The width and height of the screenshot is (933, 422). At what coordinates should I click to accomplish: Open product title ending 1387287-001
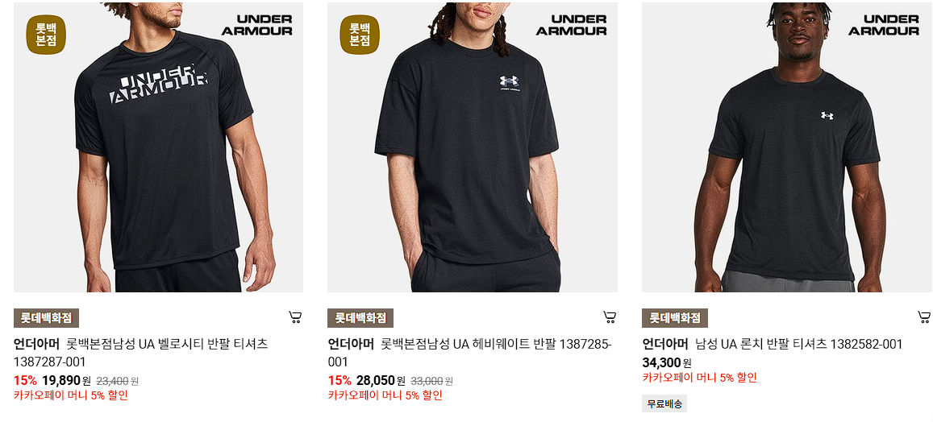point(141,353)
